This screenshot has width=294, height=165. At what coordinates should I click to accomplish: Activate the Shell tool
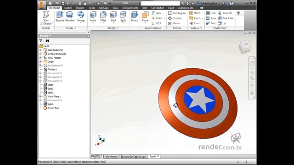113,17
